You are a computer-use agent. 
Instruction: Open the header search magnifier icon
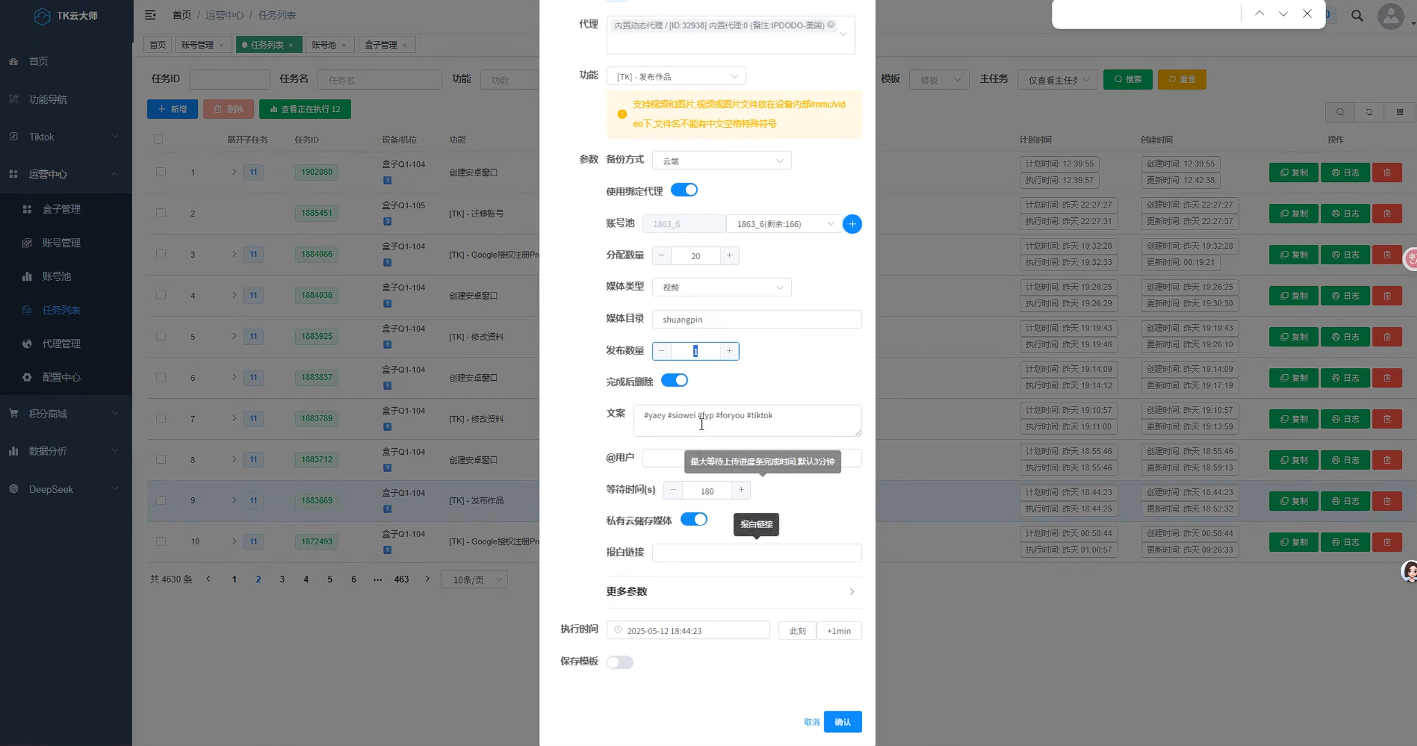(x=1356, y=16)
